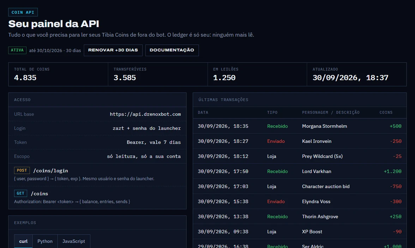Viewport: 415px width, 248px height.
Task: Click the Authorization: Bearer <token> description
Action: pyautogui.click(x=72, y=202)
